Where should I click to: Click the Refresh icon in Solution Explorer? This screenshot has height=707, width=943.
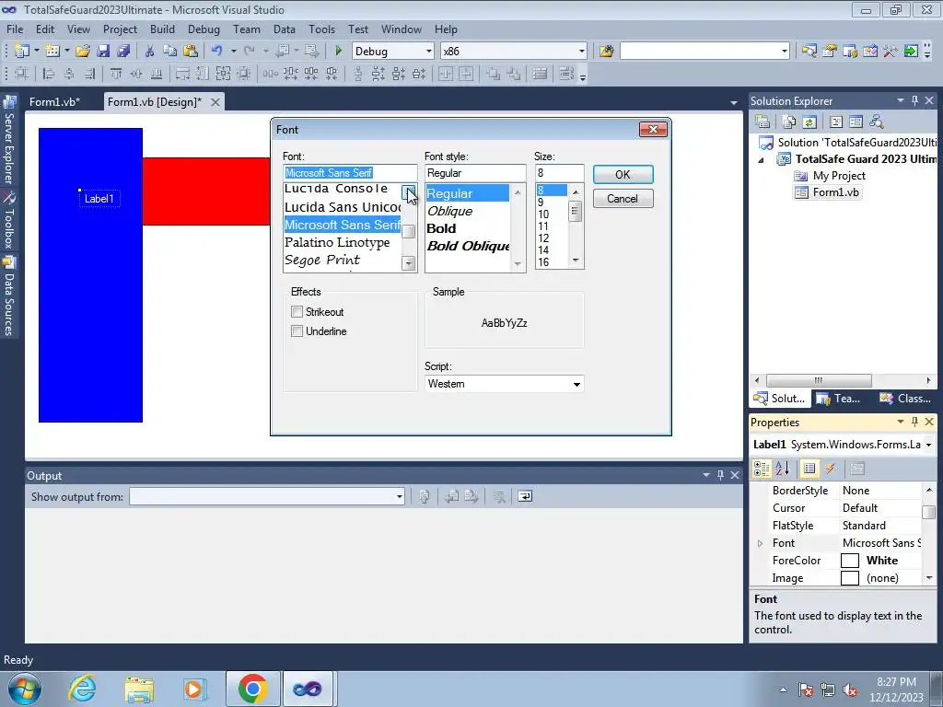point(809,122)
